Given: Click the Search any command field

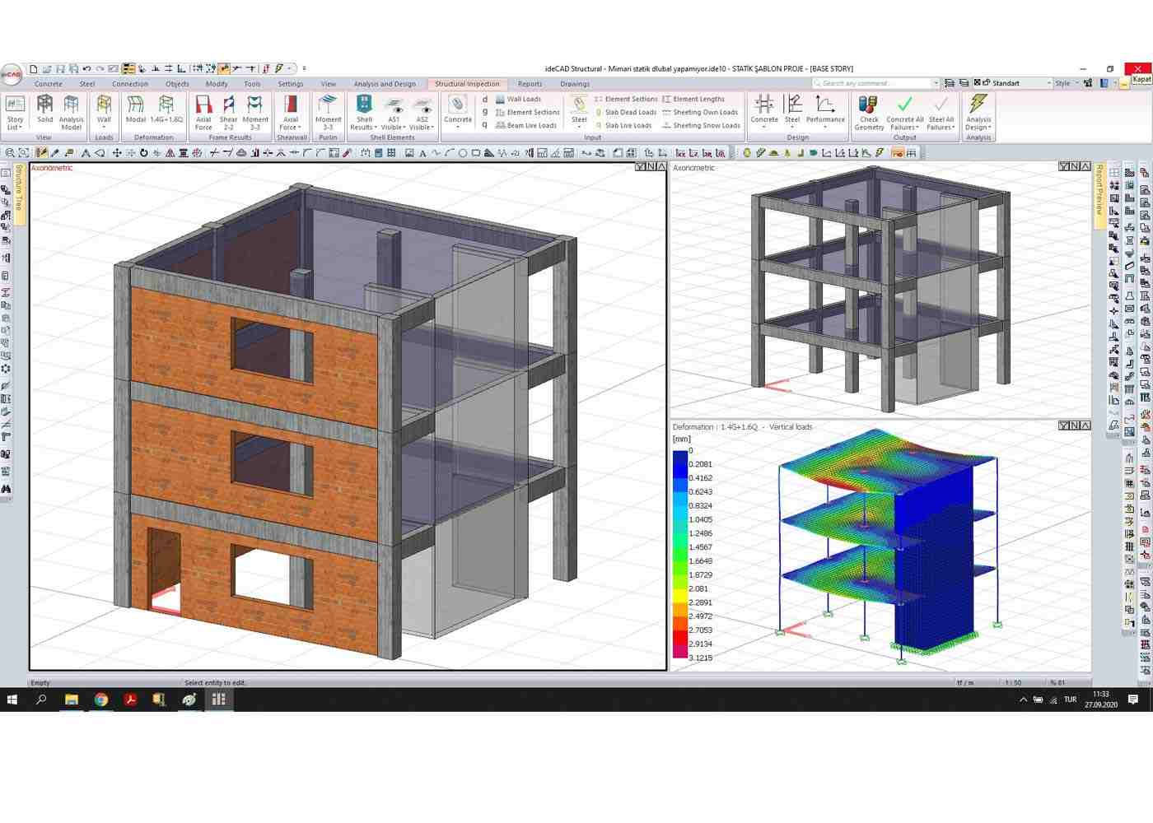Looking at the screenshot, I should point(875,83).
